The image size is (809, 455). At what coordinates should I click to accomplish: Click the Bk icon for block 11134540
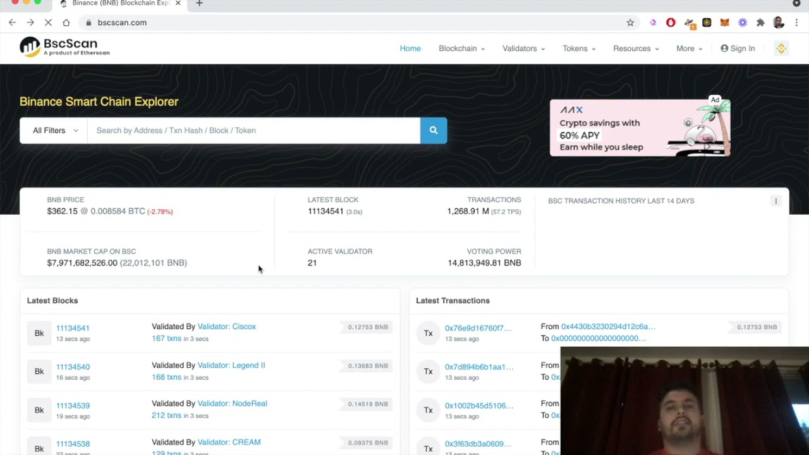coord(39,372)
